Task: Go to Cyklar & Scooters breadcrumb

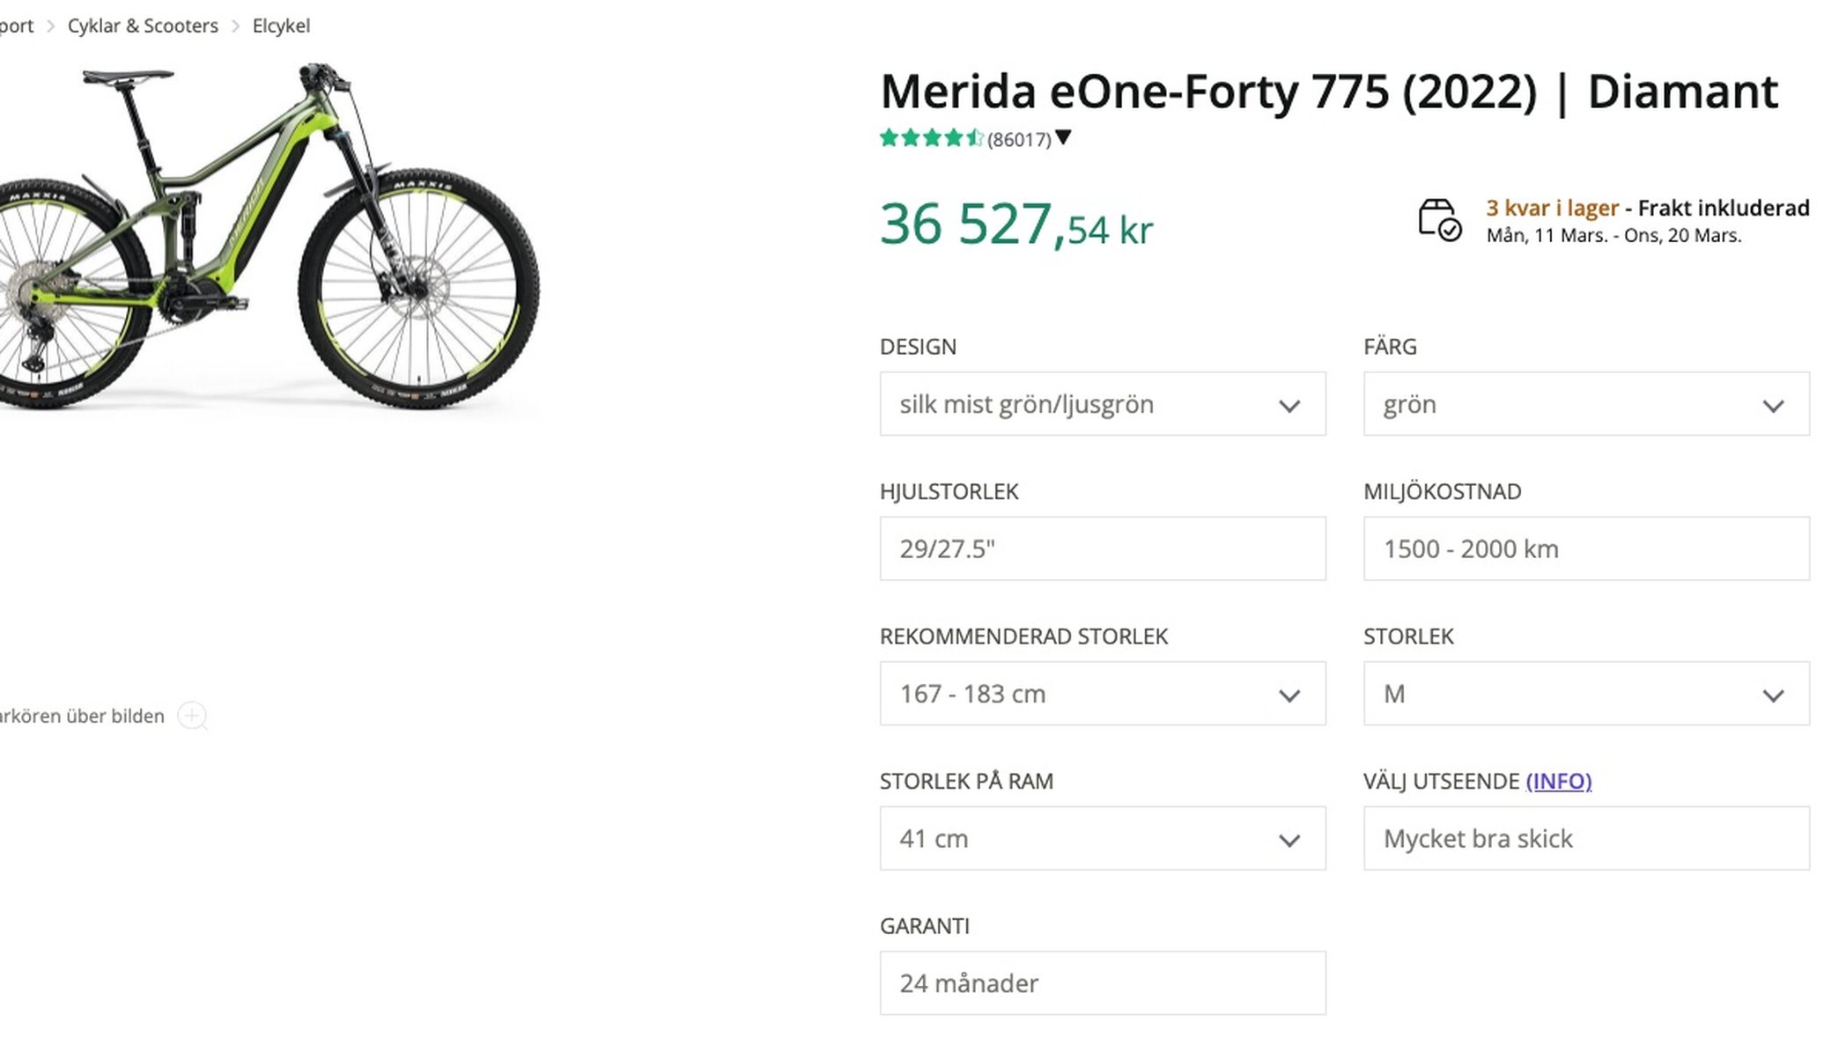Action: 143,26
